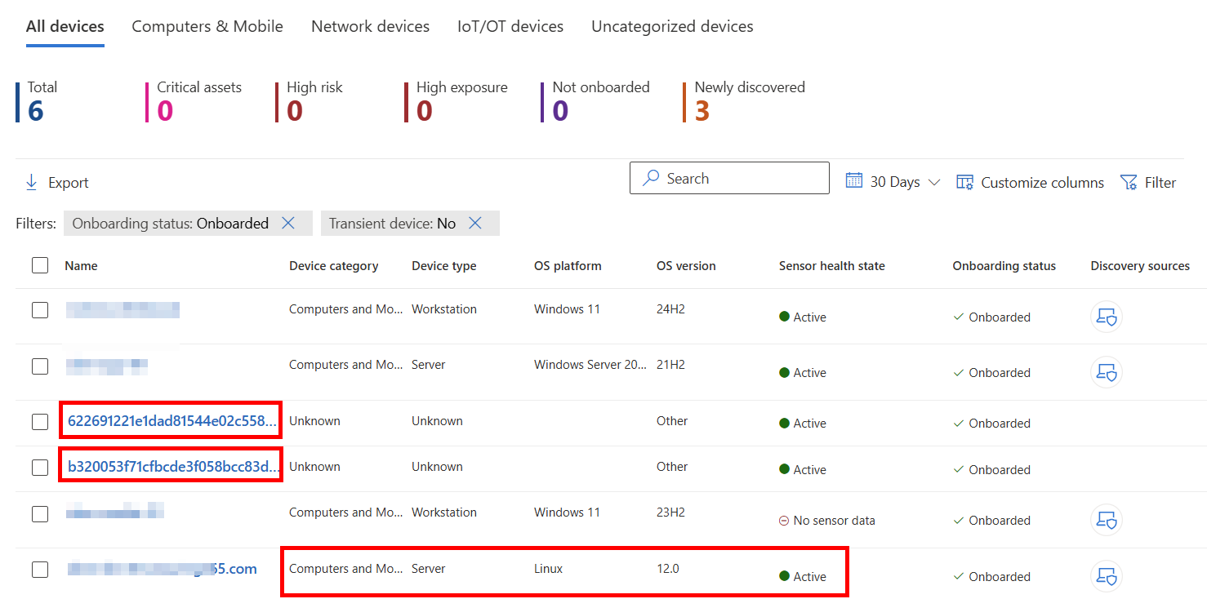This screenshot has width=1207, height=599.
Task: Open Customize columns via its grid icon
Action: tap(964, 182)
